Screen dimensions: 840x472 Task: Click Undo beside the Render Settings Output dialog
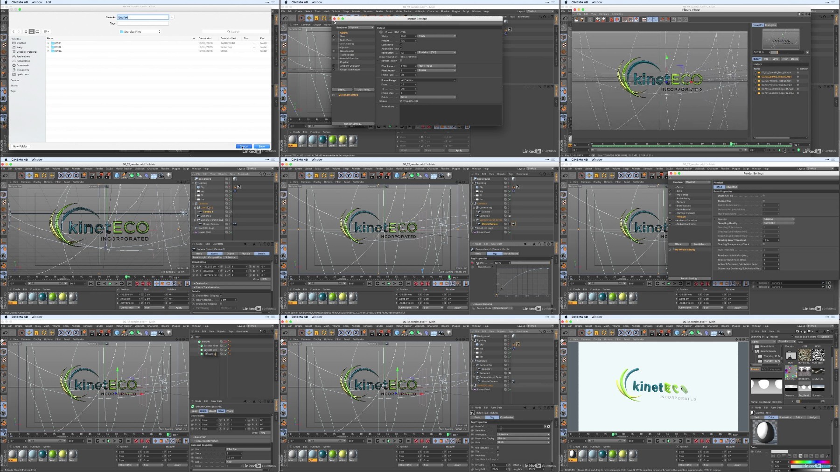(285, 18)
